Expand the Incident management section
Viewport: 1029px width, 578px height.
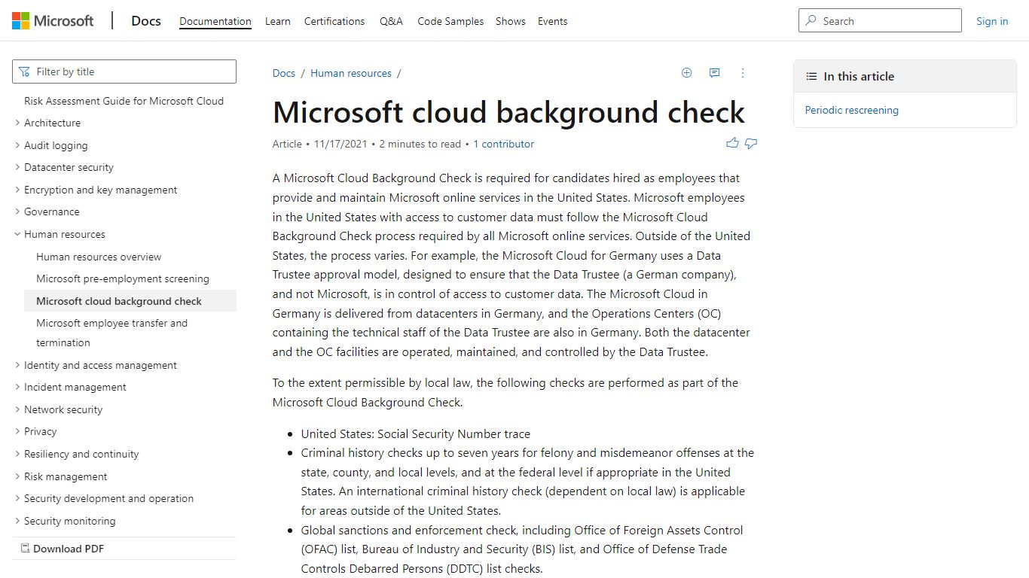pyautogui.click(x=17, y=387)
